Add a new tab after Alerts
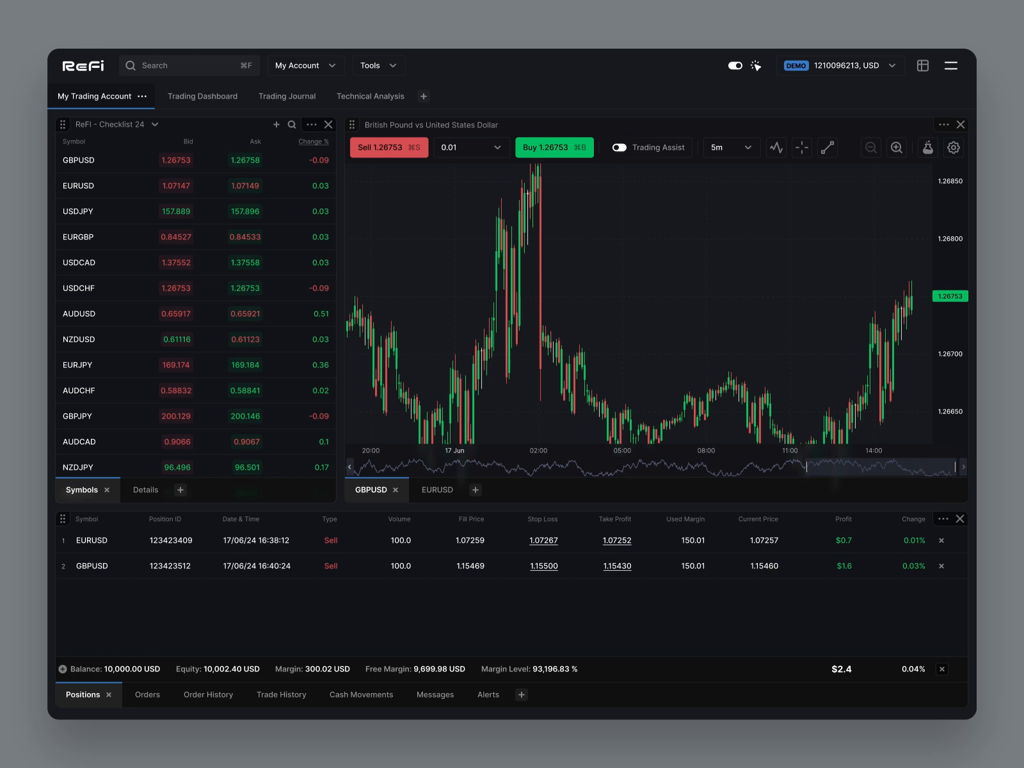1024x768 pixels. (x=522, y=695)
